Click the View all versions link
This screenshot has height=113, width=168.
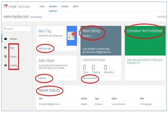pos(90,78)
